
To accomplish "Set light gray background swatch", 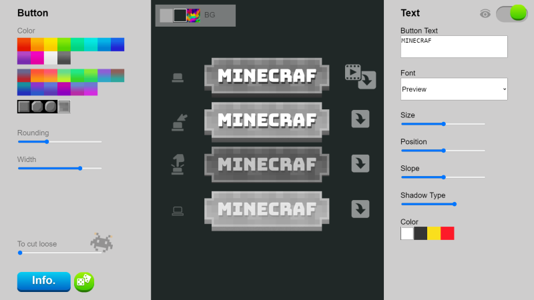I will pyautogui.click(x=166, y=15).
